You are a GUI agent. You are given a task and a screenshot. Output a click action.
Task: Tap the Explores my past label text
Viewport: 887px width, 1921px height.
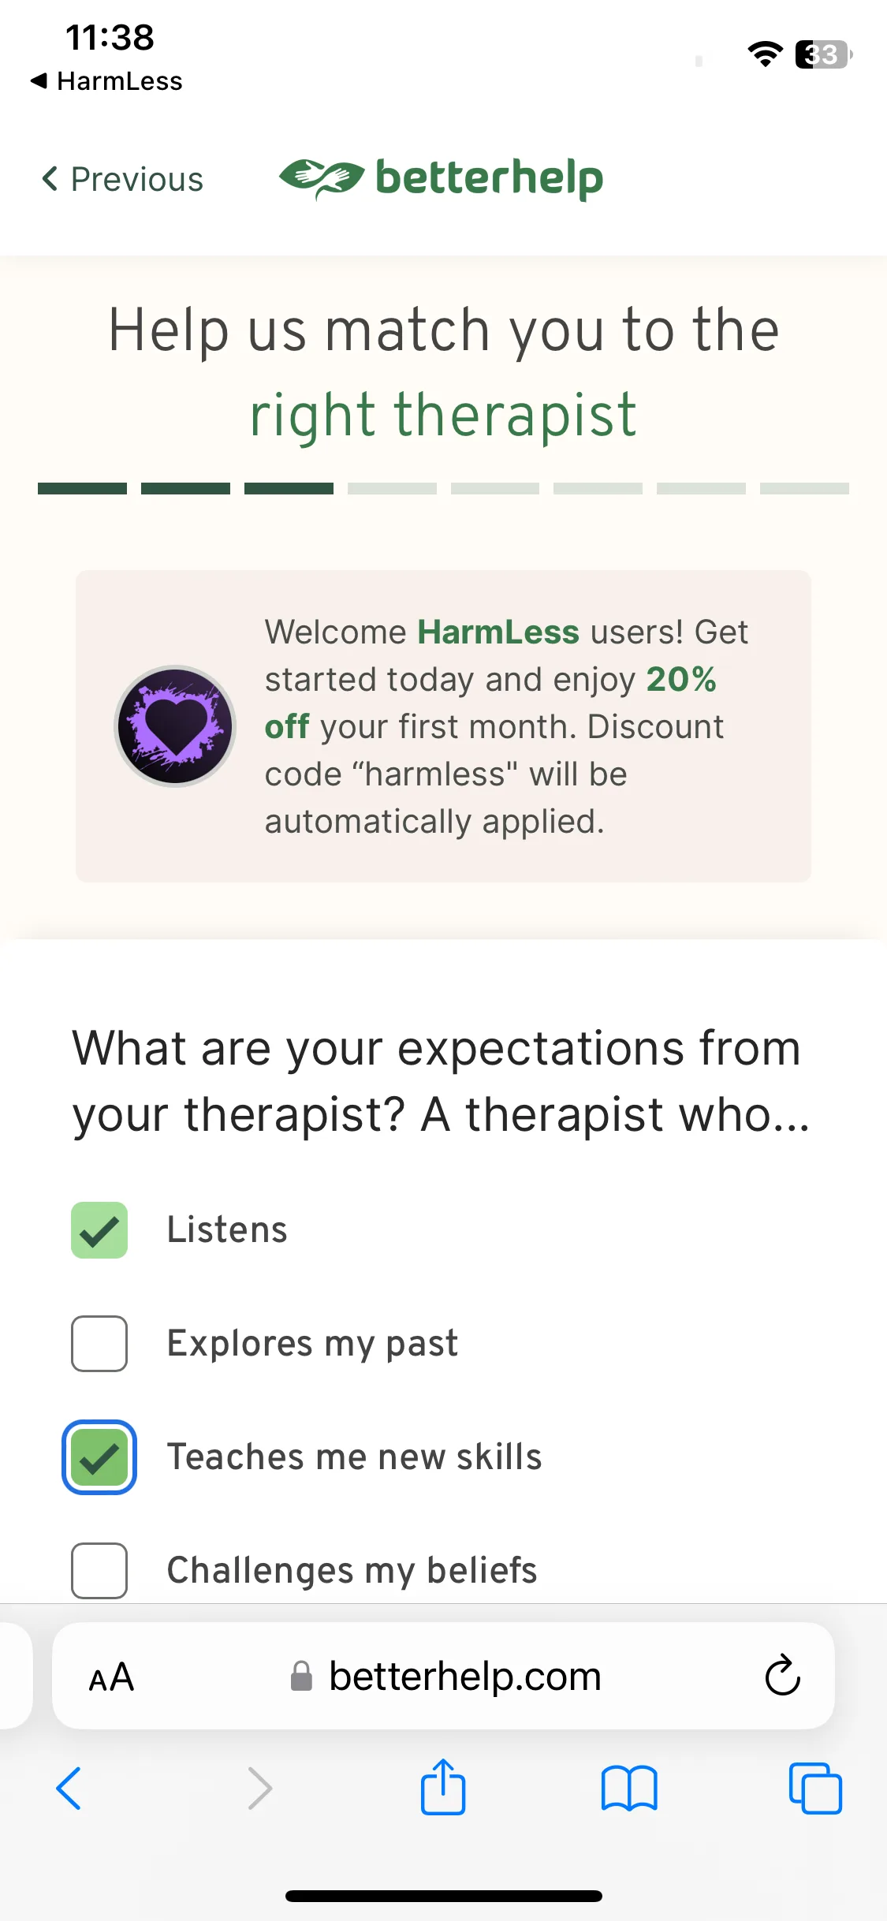[312, 1343]
